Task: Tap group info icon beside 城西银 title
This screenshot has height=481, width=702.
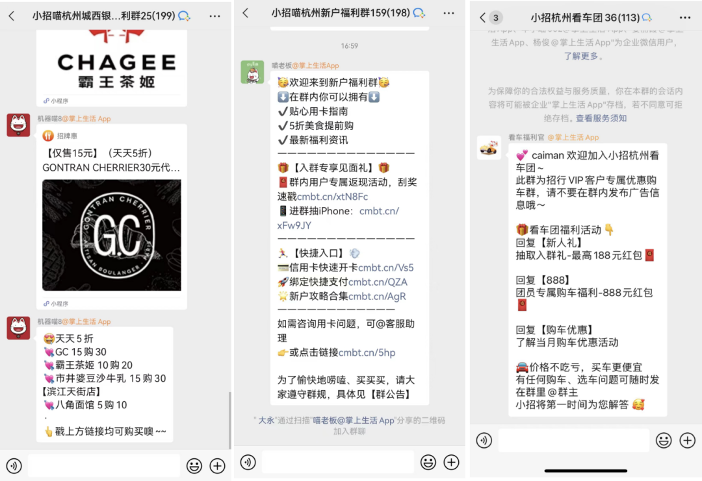Action: point(184,16)
